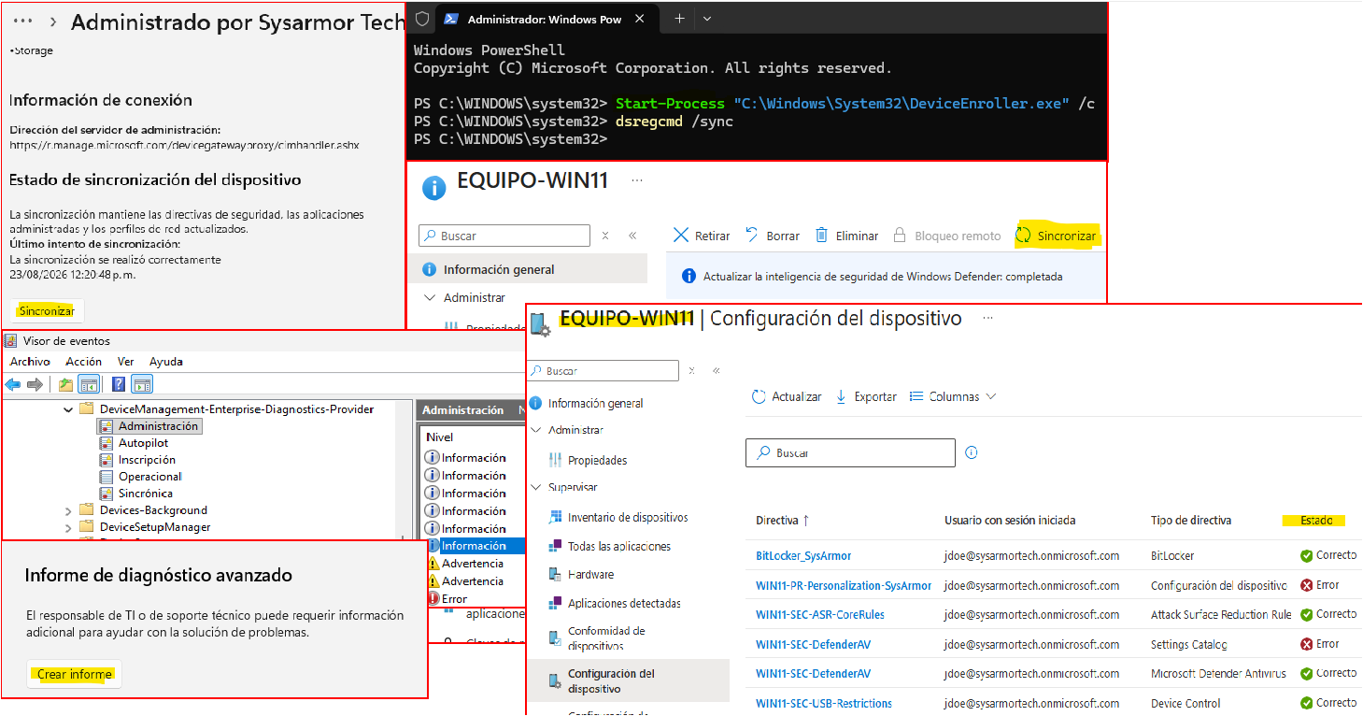The height and width of the screenshot is (716, 1363).
Task: Click the info icon beside the policy search box
Action: 972,452
